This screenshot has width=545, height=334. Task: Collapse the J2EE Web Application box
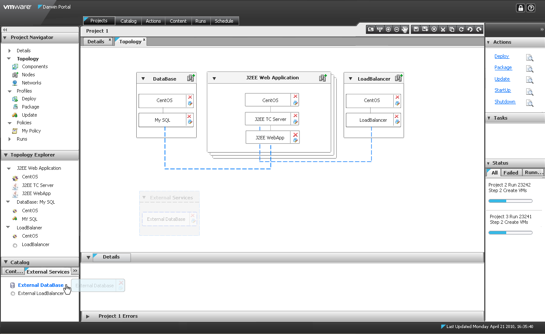tap(214, 78)
